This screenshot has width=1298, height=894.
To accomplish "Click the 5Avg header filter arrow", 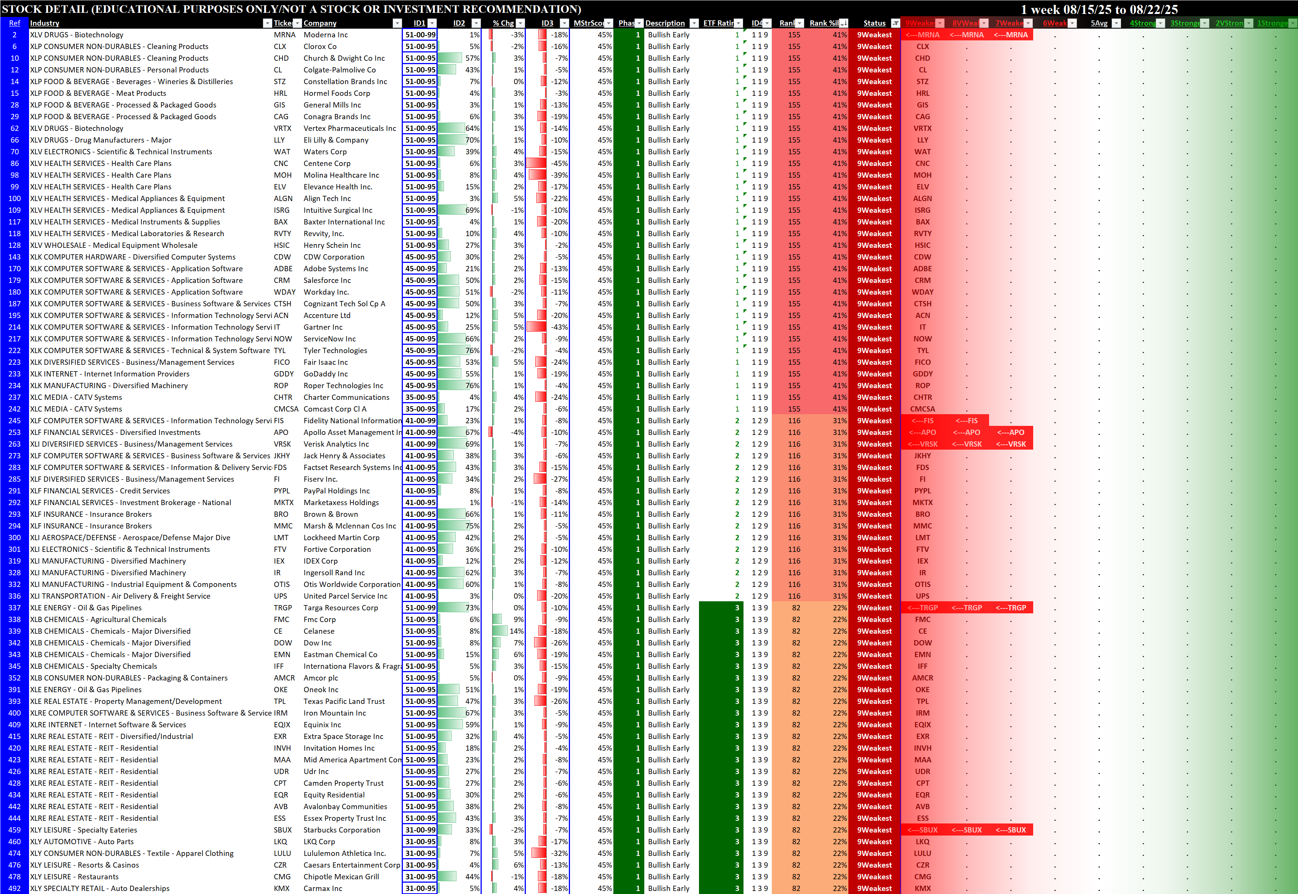I will coord(1116,23).
